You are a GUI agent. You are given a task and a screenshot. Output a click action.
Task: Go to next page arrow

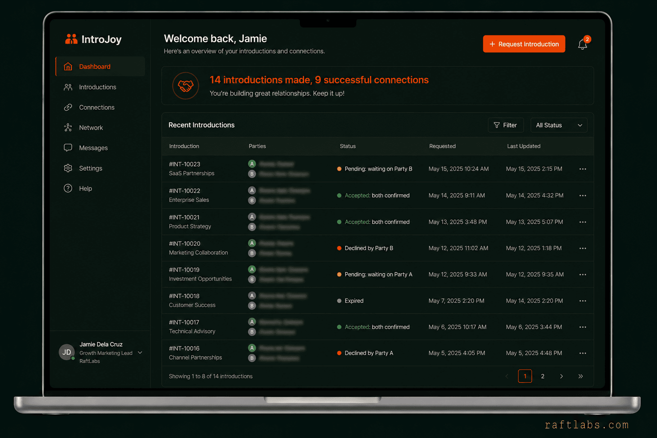coord(561,376)
